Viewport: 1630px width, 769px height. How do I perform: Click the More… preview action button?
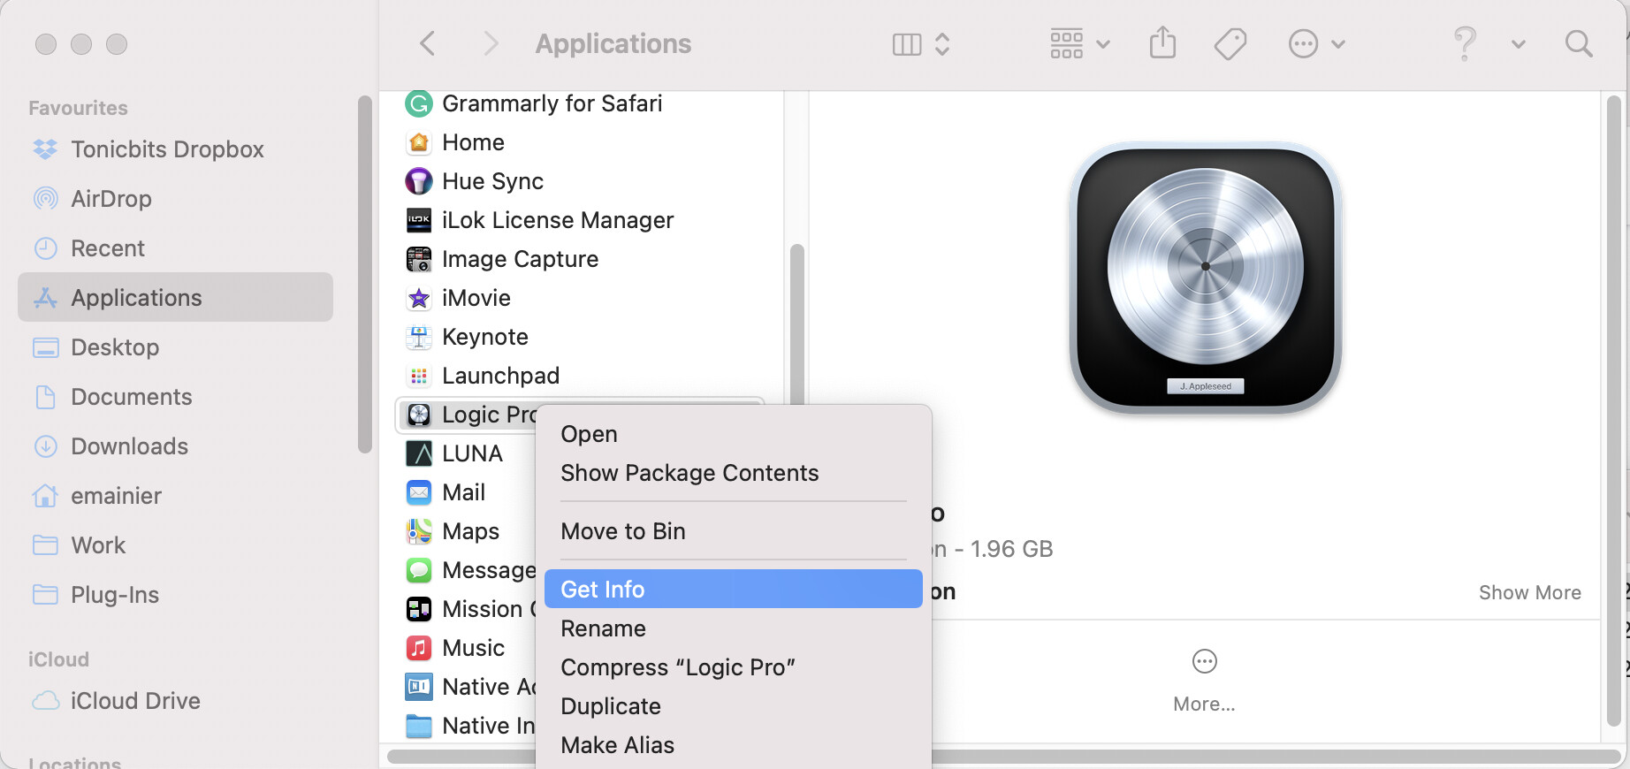pos(1204,681)
